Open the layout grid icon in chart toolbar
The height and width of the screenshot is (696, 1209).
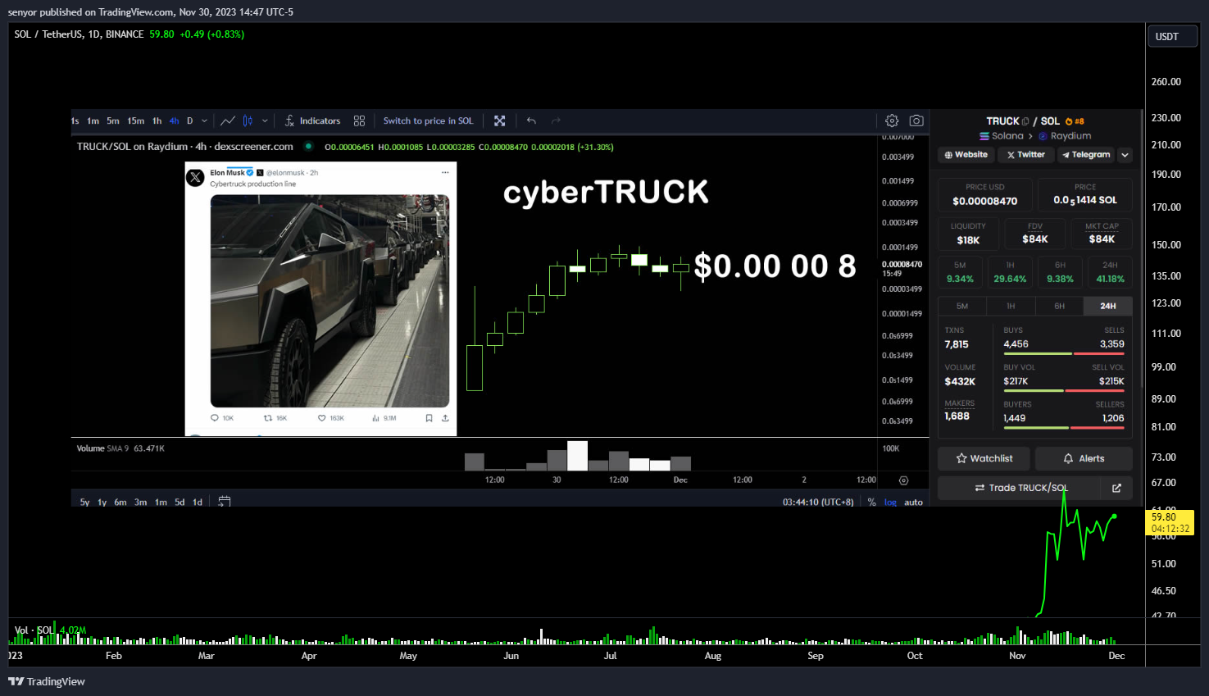pyautogui.click(x=359, y=121)
